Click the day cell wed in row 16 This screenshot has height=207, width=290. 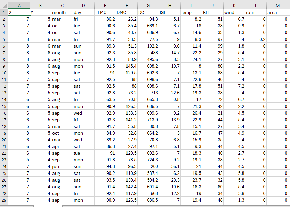click(x=83, y=113)
